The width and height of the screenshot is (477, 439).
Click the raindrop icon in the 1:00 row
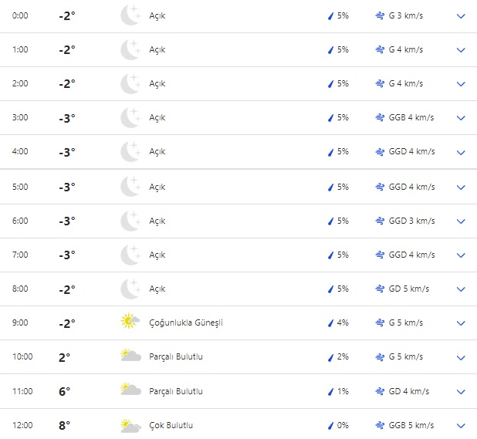pyautogui.click(x=330, y=49)
